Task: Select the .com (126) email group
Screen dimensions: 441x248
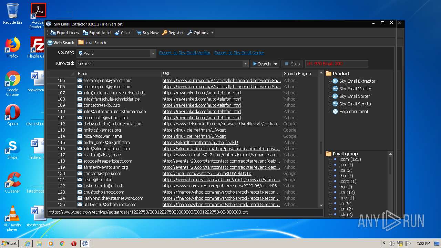Action: (x=350, y=159)
